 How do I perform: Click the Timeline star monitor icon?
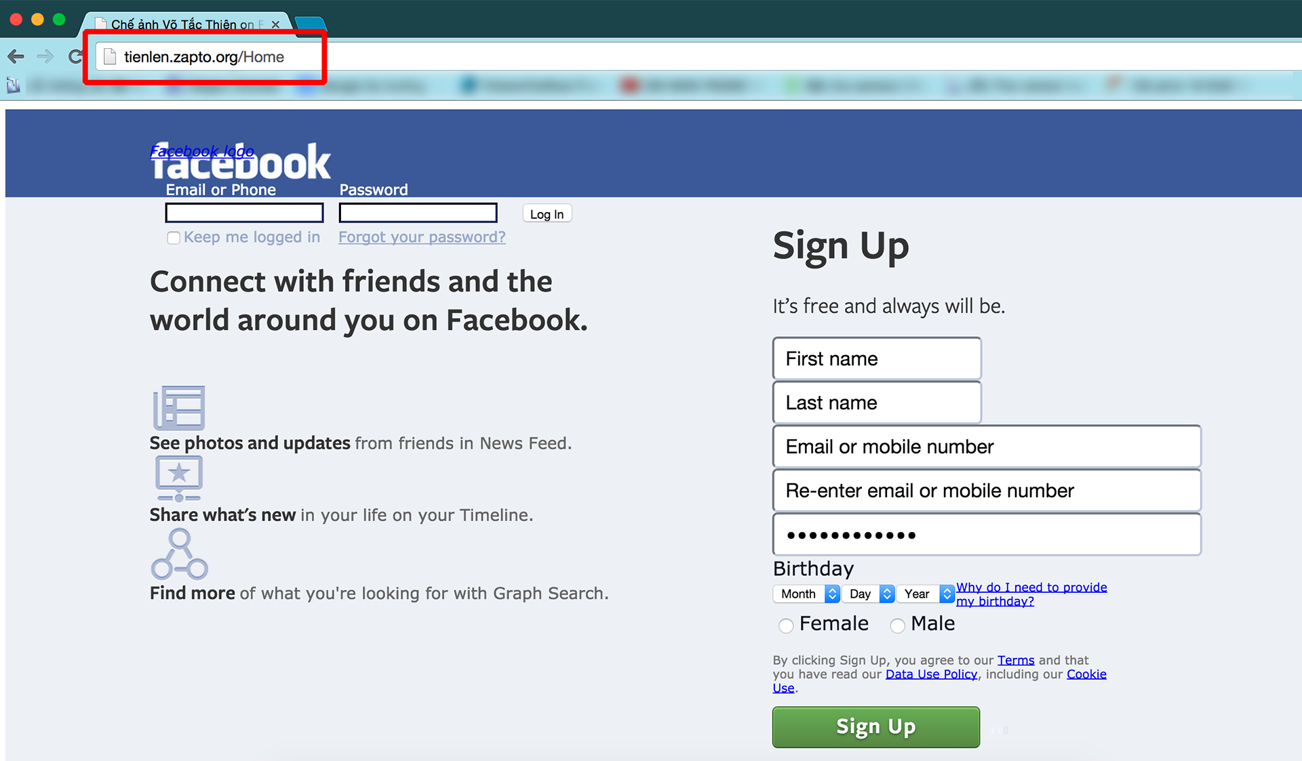[179, 478]
